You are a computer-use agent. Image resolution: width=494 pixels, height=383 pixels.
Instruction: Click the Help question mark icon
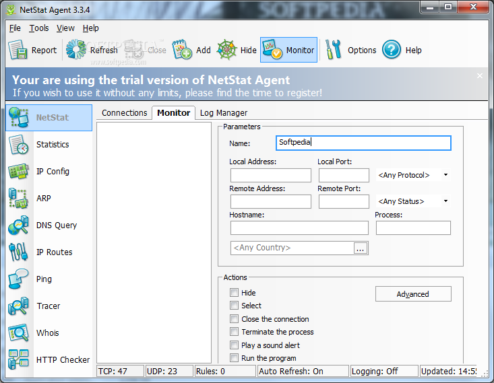[x=392, y=50]
